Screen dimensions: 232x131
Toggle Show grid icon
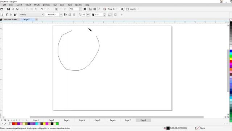coord(95,9)
